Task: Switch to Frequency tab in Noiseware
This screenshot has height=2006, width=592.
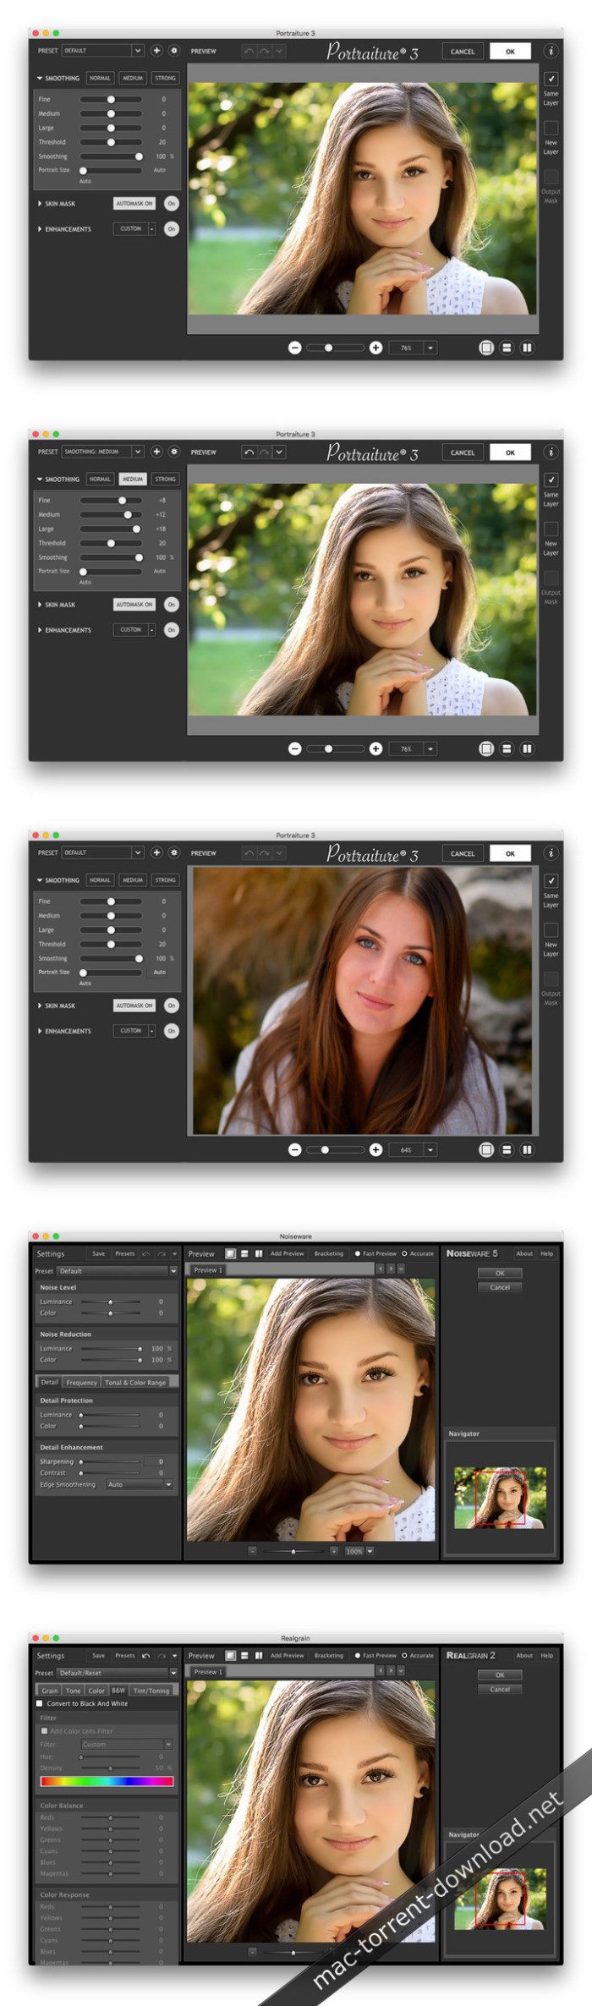Action: click(x=82, y=1382)
